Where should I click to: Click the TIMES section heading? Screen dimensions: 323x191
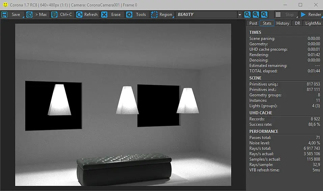255,32
